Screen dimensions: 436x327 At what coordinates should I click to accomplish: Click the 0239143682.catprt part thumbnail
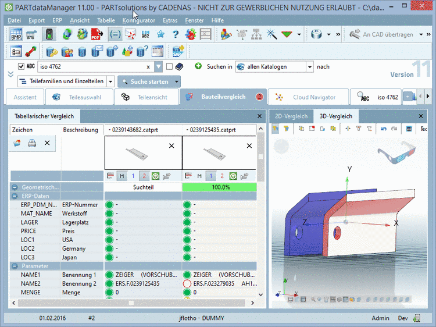coord(136,154)
